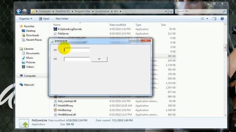
Task: Open the Pictures library
Action: [31, 62]
